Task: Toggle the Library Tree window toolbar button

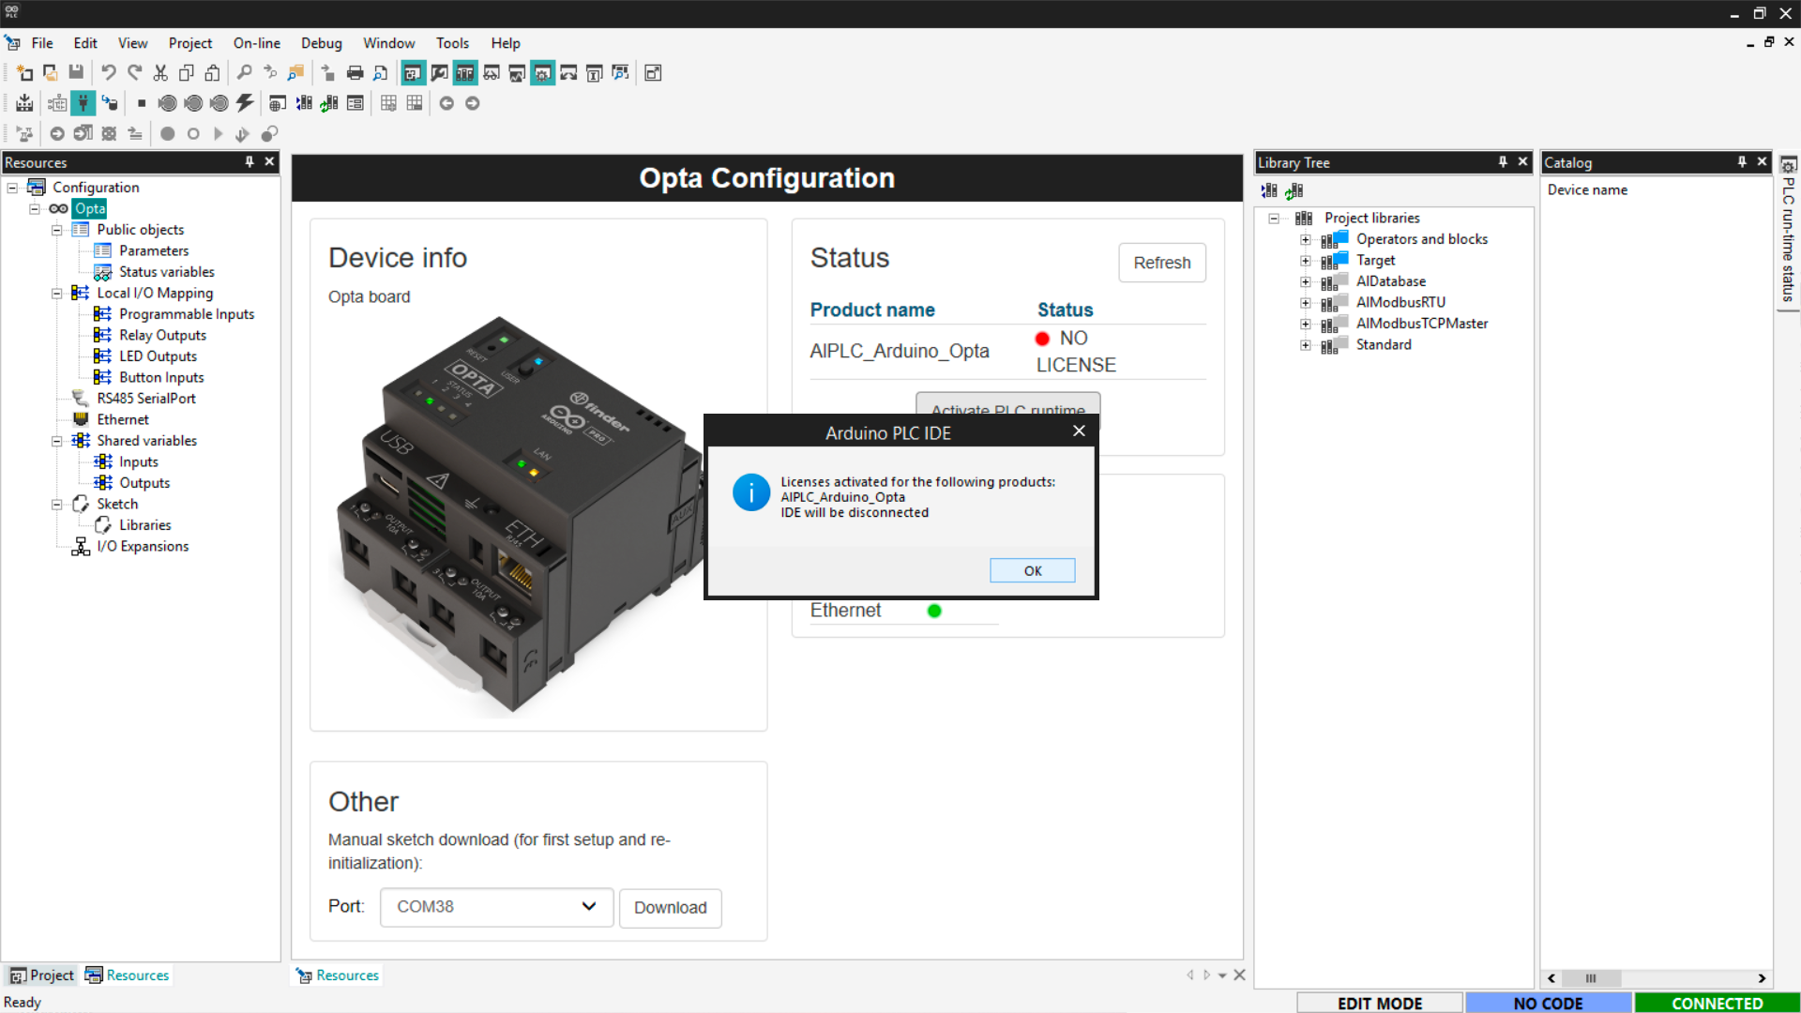Action: pyautogui.click(x=465, y=72)
